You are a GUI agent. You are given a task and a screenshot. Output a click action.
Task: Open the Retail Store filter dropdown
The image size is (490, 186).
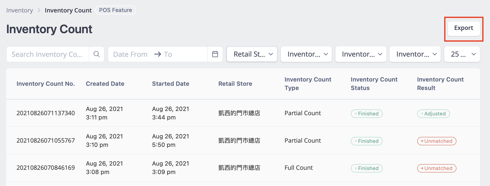point(252,54)
